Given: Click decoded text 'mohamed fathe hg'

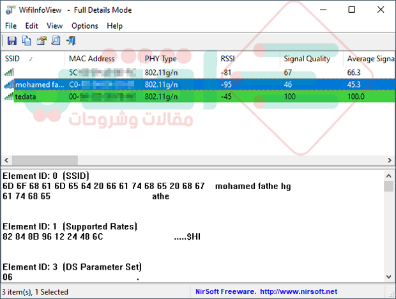Looking at the screenshot, I should (253, 187).
